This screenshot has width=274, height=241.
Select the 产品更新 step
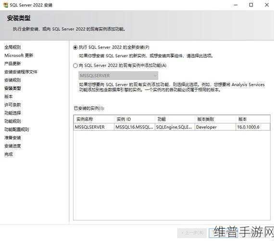click(x=12, y=64)
